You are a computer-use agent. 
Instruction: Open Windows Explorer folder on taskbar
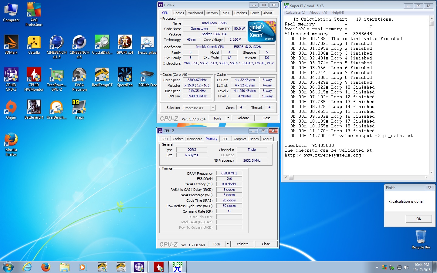[x=64, y=267]
